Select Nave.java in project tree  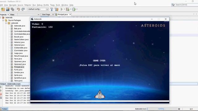[x=18, y=59]
